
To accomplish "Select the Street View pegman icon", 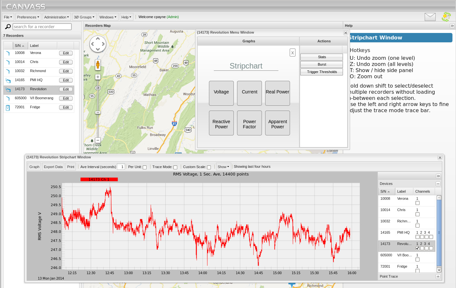I will click(98, 65).
